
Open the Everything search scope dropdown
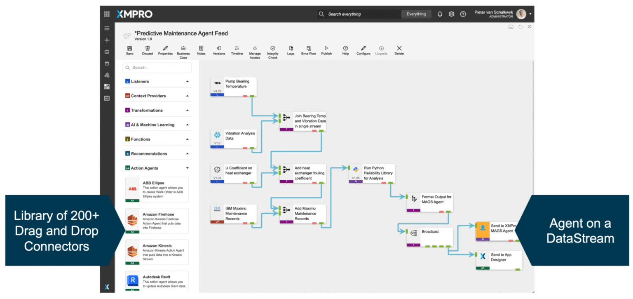tap(416, 14)
